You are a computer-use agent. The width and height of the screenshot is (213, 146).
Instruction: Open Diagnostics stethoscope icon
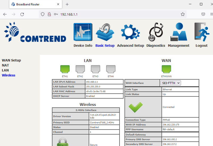click(x=156, y=32)
